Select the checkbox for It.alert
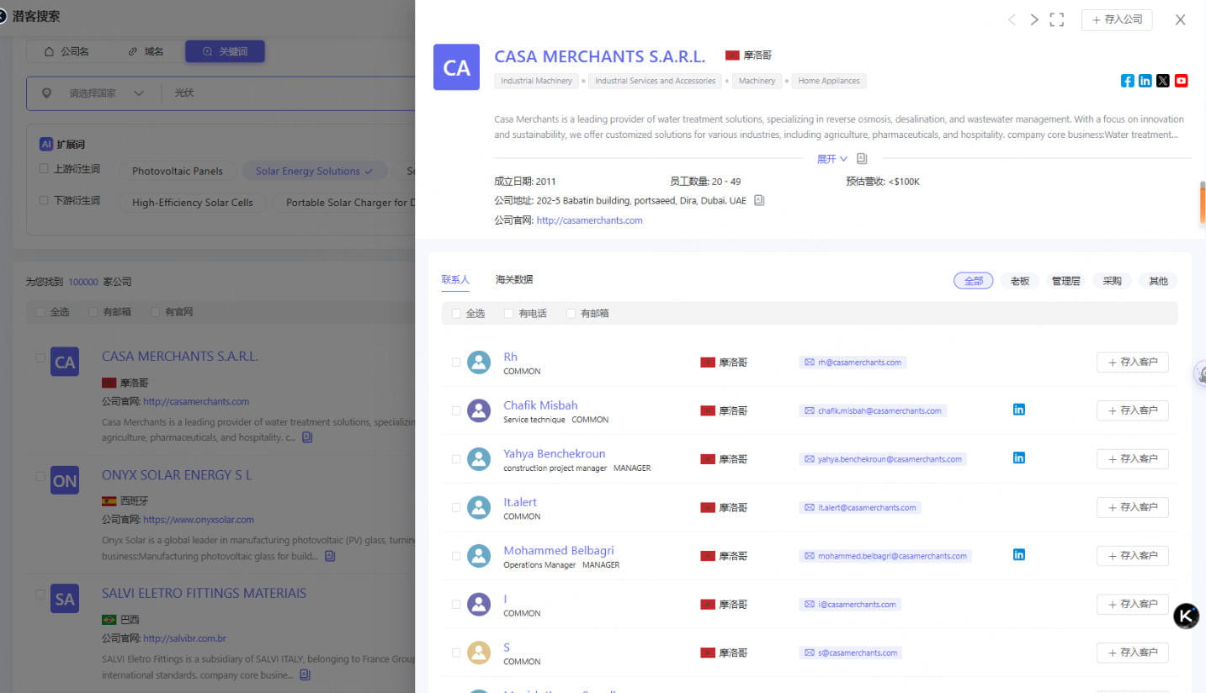Image resolution: width=1206 pixels, height=693 pixels. pos(456,507)
